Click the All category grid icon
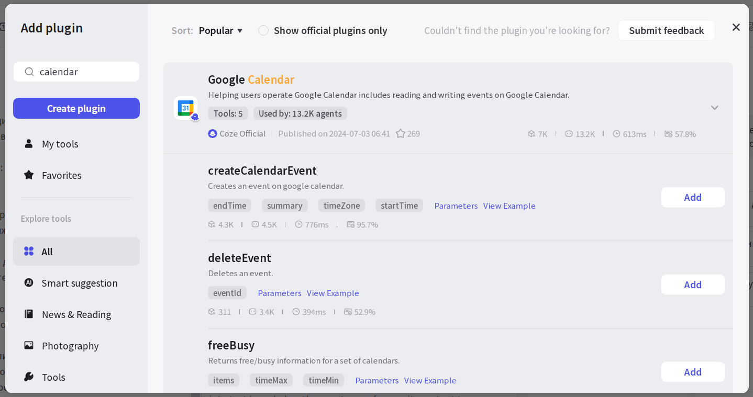The height and width of the screenshot is (397, 753). click(x=29, y=251)
